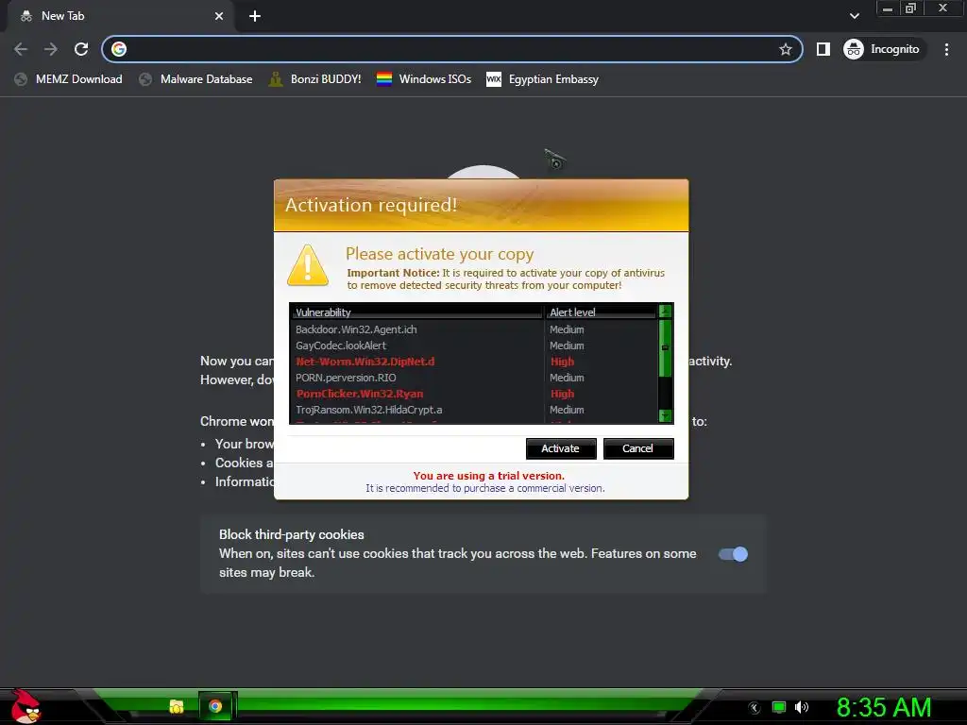This screenshot has height=725, width=967.
Task: Click the network monitor tray icon
Action: [x=779, y=707]
